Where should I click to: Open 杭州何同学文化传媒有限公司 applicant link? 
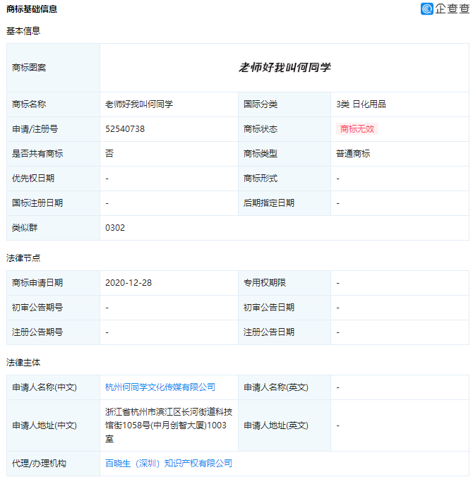160,387
